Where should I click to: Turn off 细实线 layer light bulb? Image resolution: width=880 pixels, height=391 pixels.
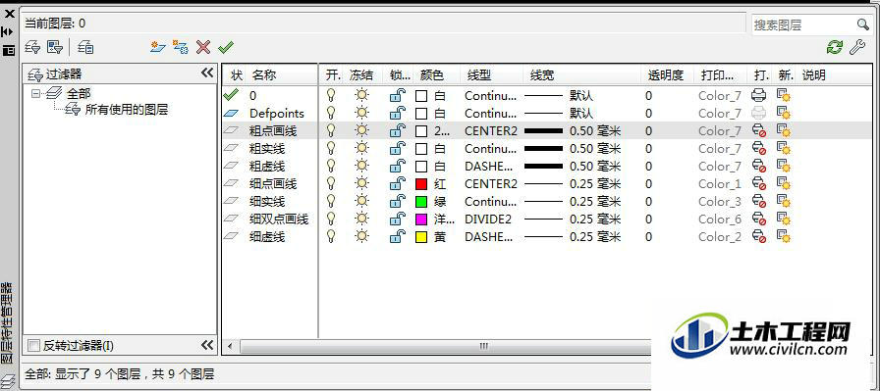point(331,201)
